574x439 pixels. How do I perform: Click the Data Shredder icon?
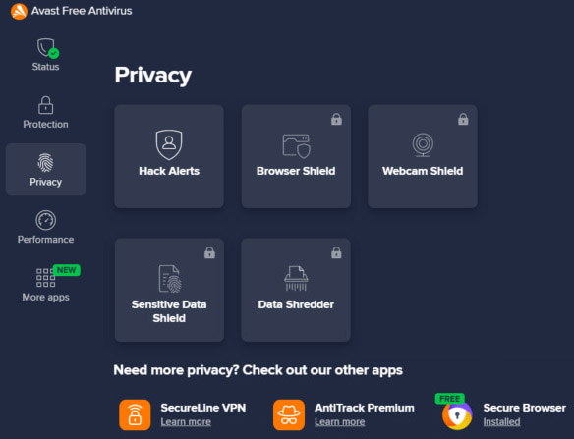(296, 278)
